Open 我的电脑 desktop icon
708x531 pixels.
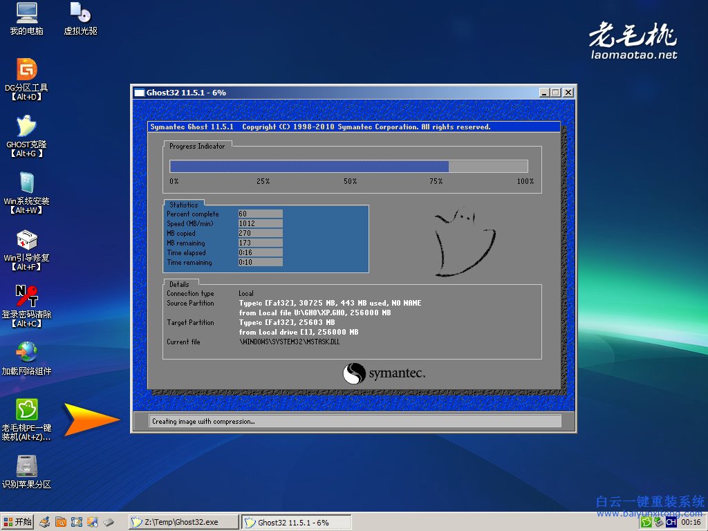[26, 13]
